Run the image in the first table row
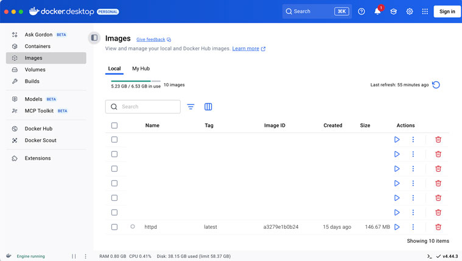Viewport: 462px width, 261px height. [397, 140]
